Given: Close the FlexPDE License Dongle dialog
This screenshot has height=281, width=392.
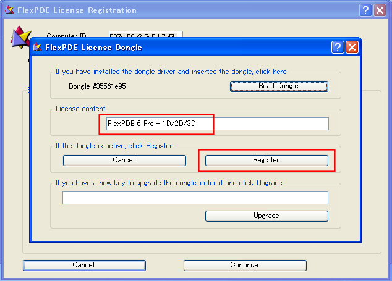Looking at the screenshot, I should coord(352,48).
